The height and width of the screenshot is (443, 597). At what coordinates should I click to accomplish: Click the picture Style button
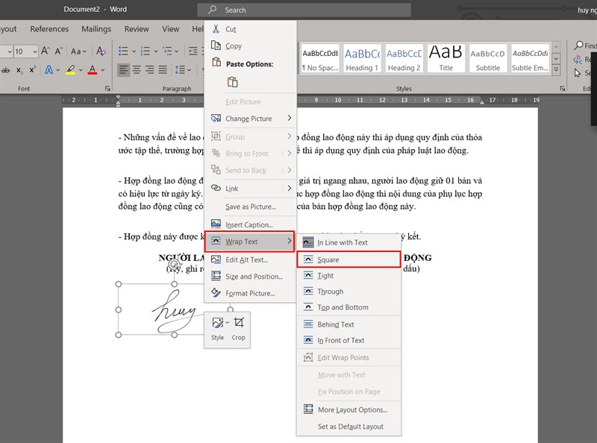tap(218, 329)
